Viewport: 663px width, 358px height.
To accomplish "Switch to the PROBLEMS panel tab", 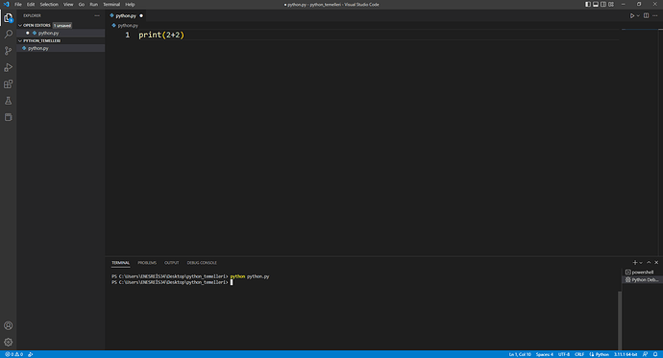I will pyautogui.click(x=147, y=263).
